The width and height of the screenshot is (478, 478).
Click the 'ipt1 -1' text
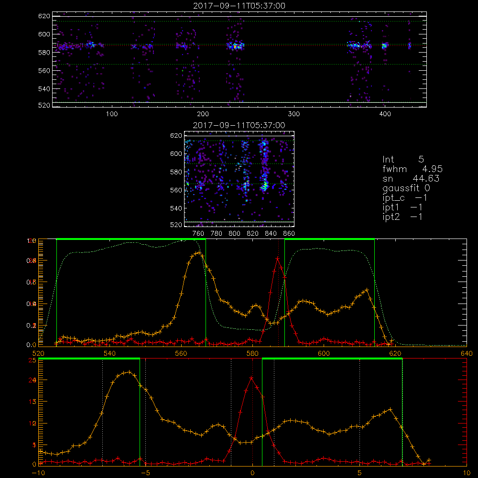[x=402, y=207]
